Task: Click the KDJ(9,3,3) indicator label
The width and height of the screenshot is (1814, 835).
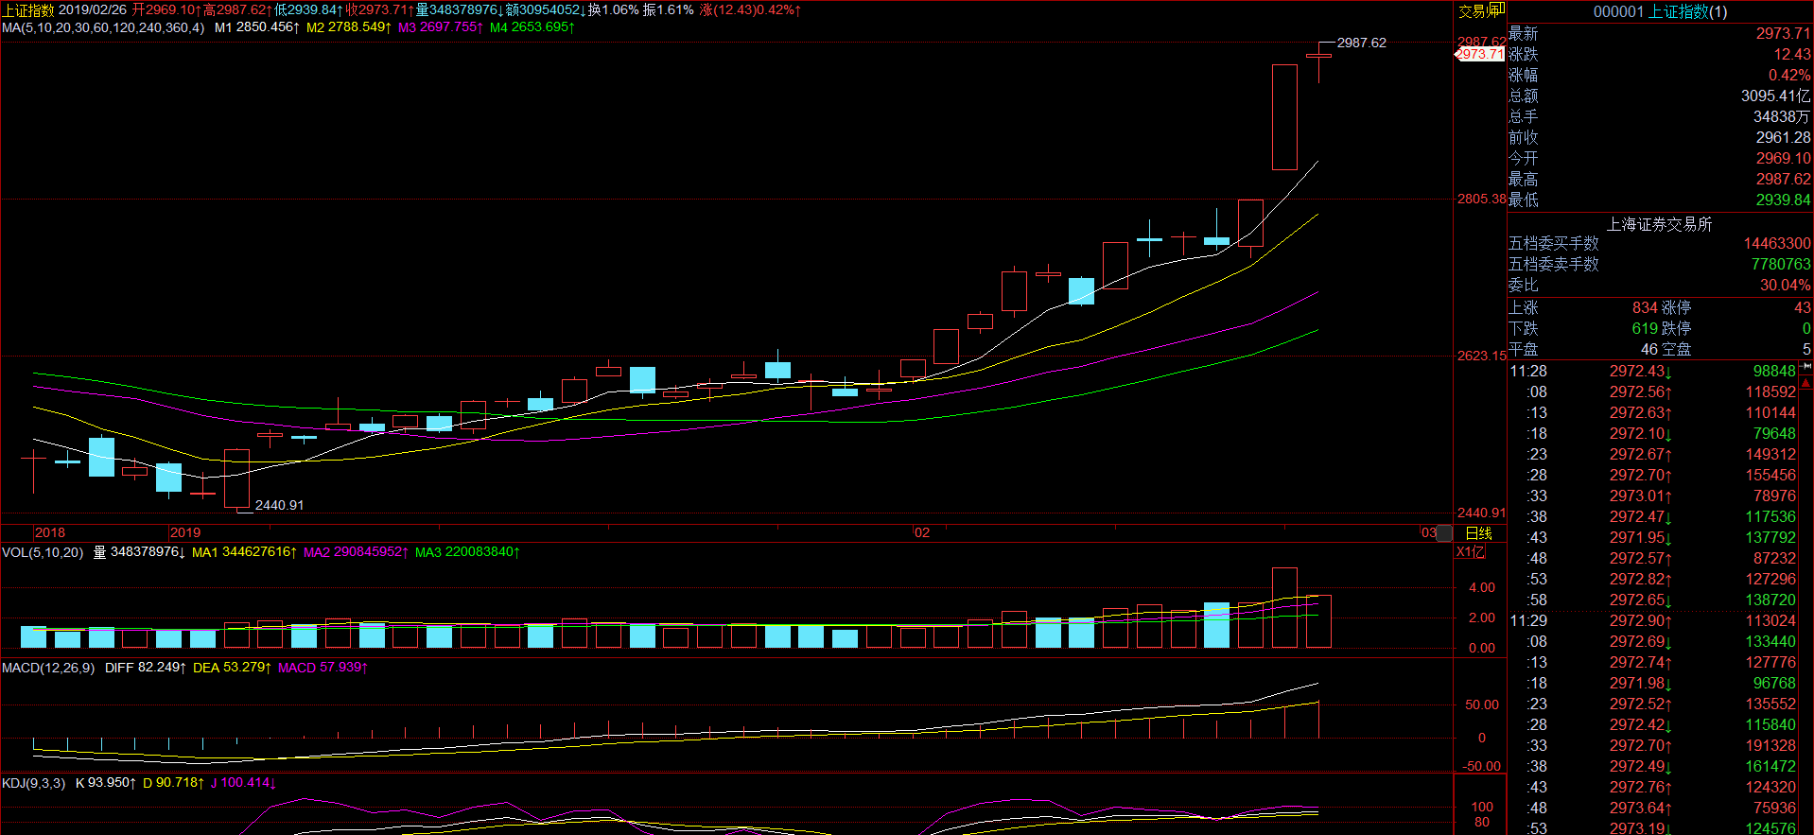Action: (34, 783)
